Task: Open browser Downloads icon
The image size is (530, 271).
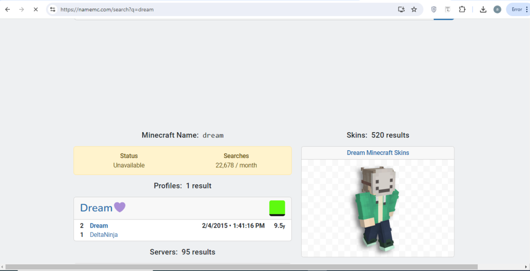Action: point(483,9)
